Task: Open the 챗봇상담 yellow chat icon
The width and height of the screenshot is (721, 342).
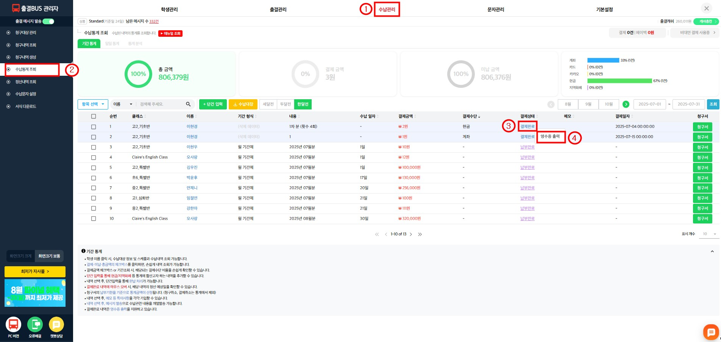Action: pyautogui.click(x=56, y=325)
